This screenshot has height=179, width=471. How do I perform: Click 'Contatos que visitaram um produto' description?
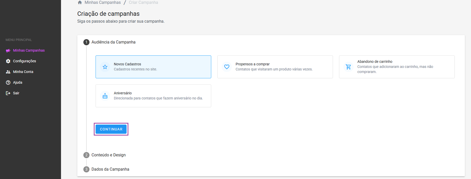tap(274, 69)
